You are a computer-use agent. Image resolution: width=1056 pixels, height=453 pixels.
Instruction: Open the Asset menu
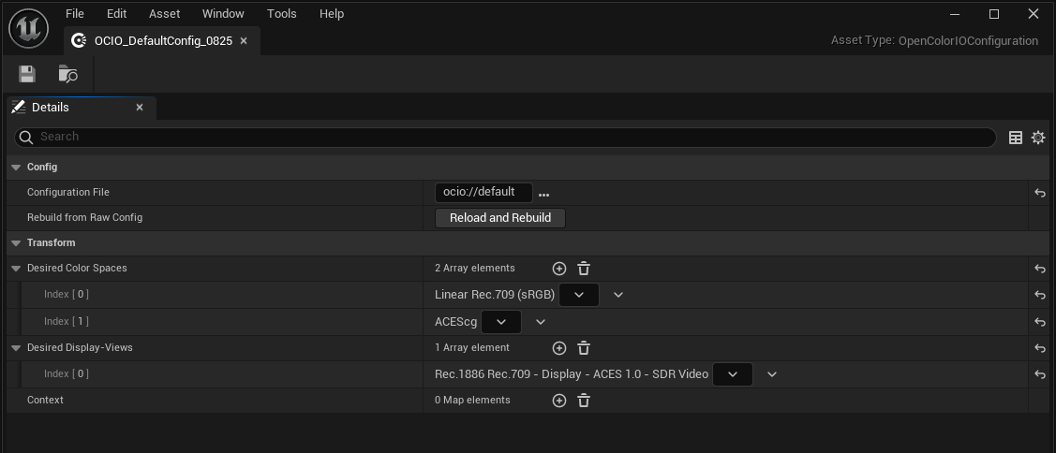[x=164, y=13]
